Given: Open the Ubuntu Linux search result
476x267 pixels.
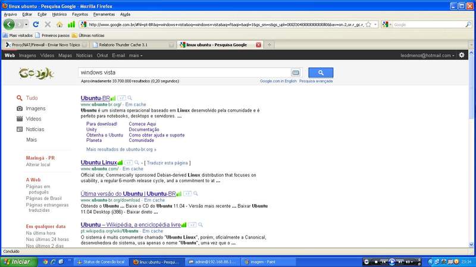Looking at the screenshot, I should tap(99, 163).
